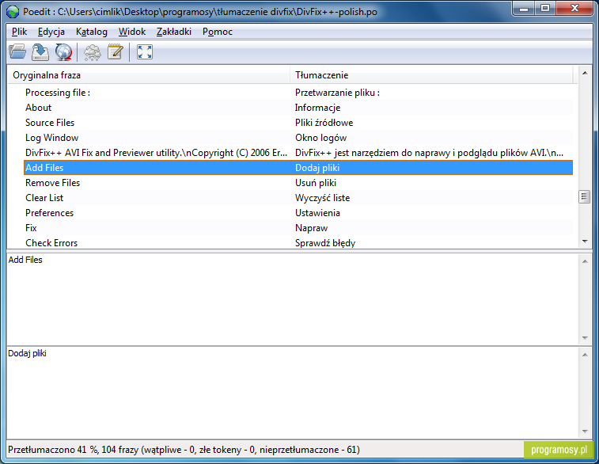Open the Pomoc menu
This screenshot has width=599, height=464.
218,32
